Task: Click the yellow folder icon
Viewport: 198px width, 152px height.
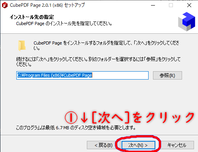Action: [22, 46]
